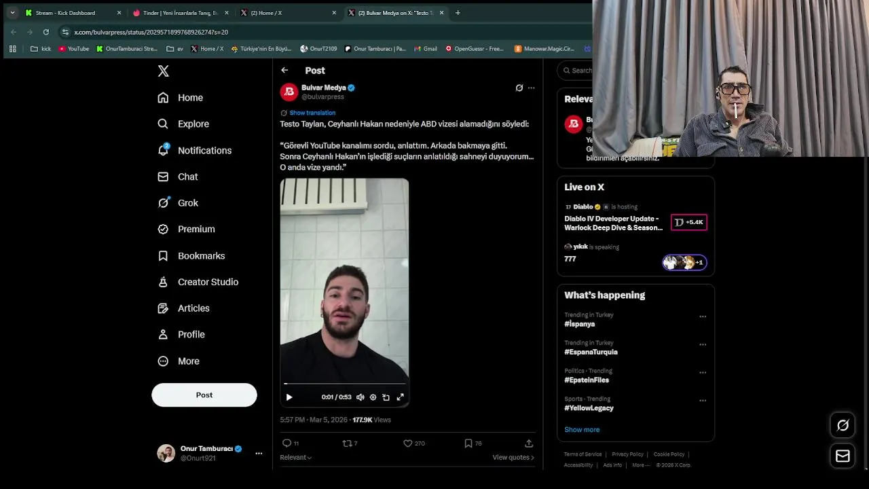
Task: Click Show more under What's happening
Action: pyautogui.click(x=582, y=430)
